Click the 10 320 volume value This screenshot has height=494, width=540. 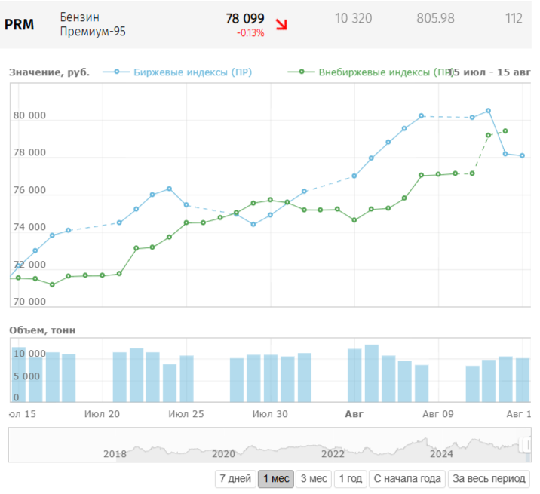point(354,18)
